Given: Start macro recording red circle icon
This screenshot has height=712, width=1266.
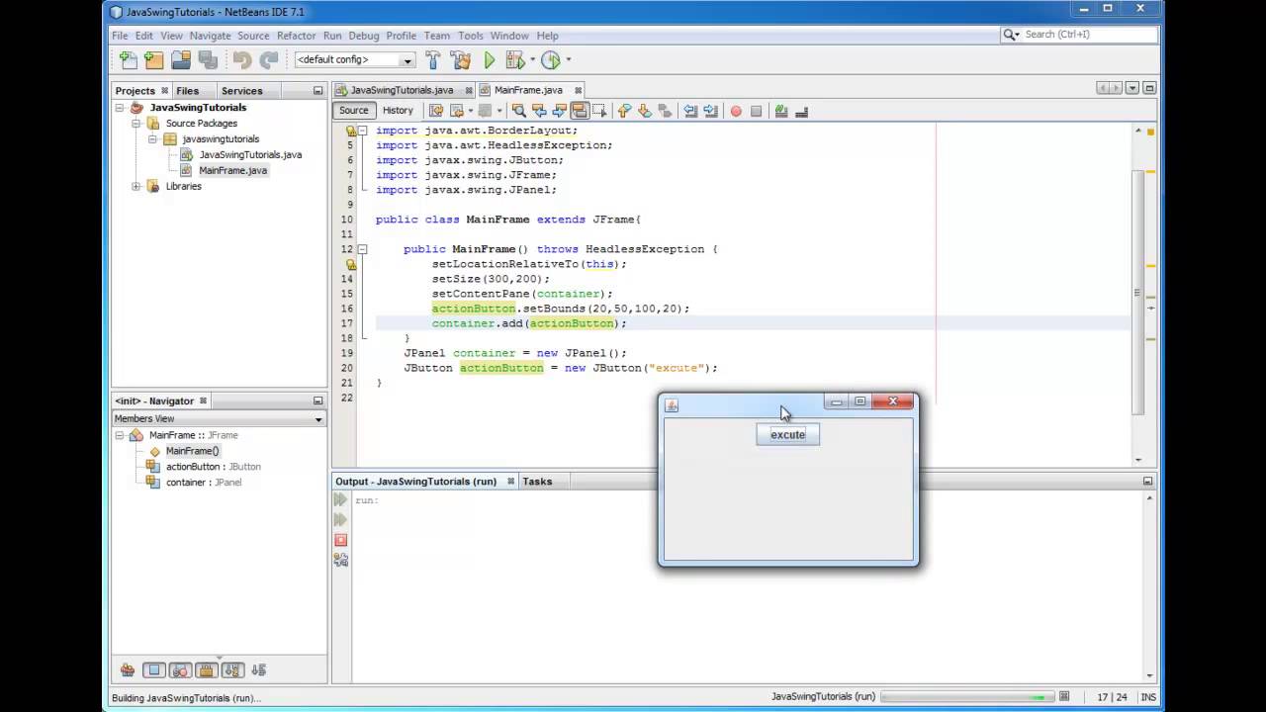Looking at the screenshot, I should coord(736,111).
